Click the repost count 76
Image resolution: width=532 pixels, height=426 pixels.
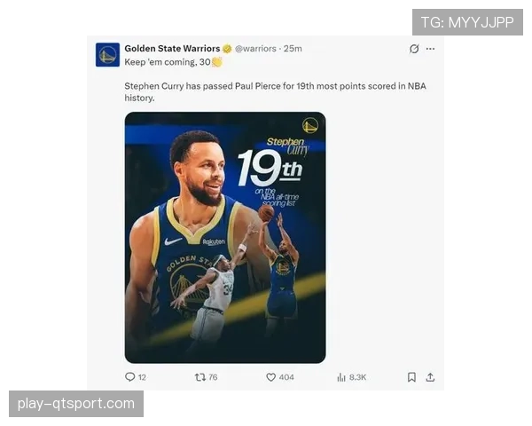pyautogui.click(x=213, y=377)
